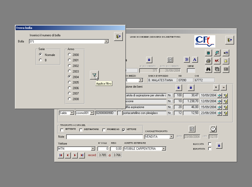Select year 2005 radio button
This screenshot has height=187, width=252.
point(69,82)
